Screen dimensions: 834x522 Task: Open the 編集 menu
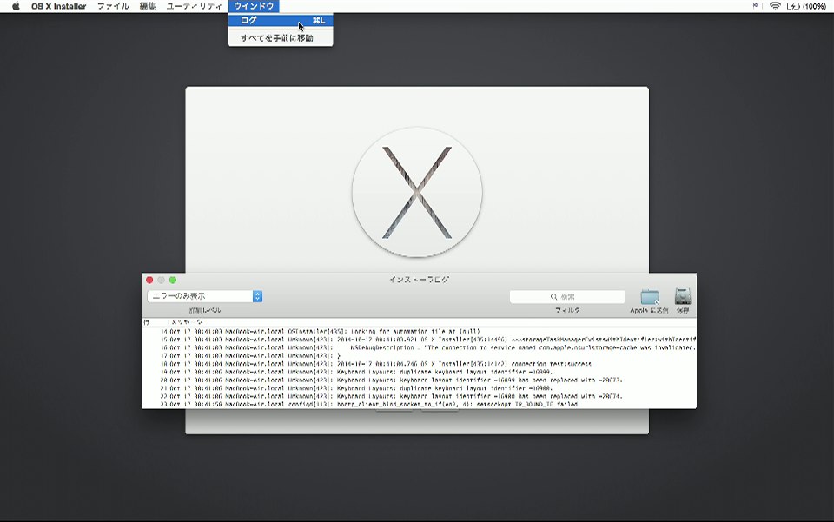point(148,6)
